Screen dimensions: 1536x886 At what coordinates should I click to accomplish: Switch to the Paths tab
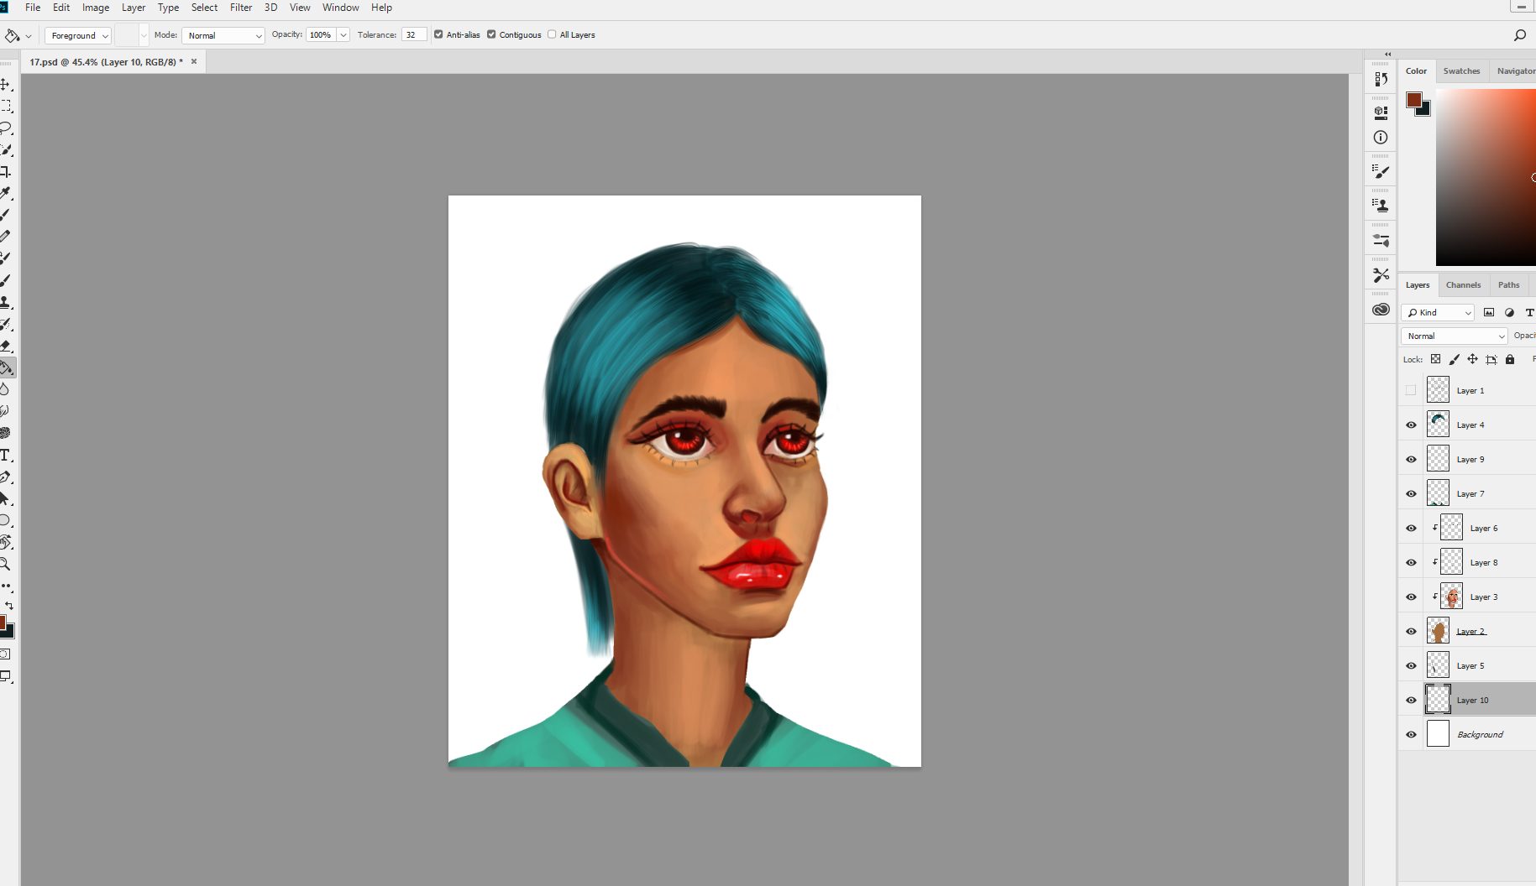click(x=1508, y=285)
